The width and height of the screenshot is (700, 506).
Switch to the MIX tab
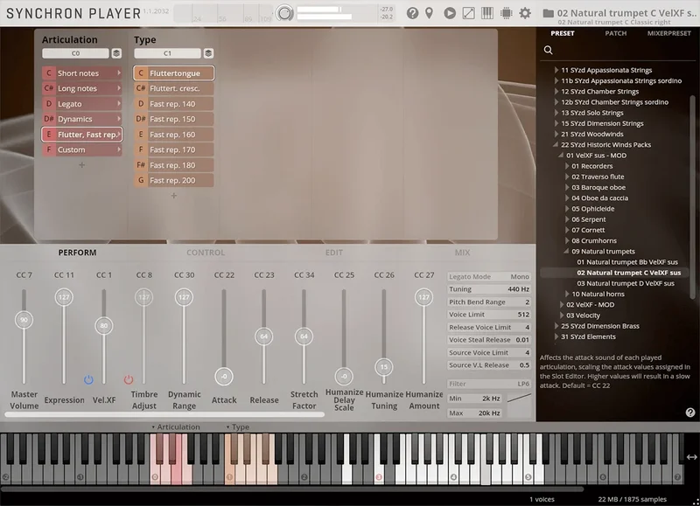point(462,253)
